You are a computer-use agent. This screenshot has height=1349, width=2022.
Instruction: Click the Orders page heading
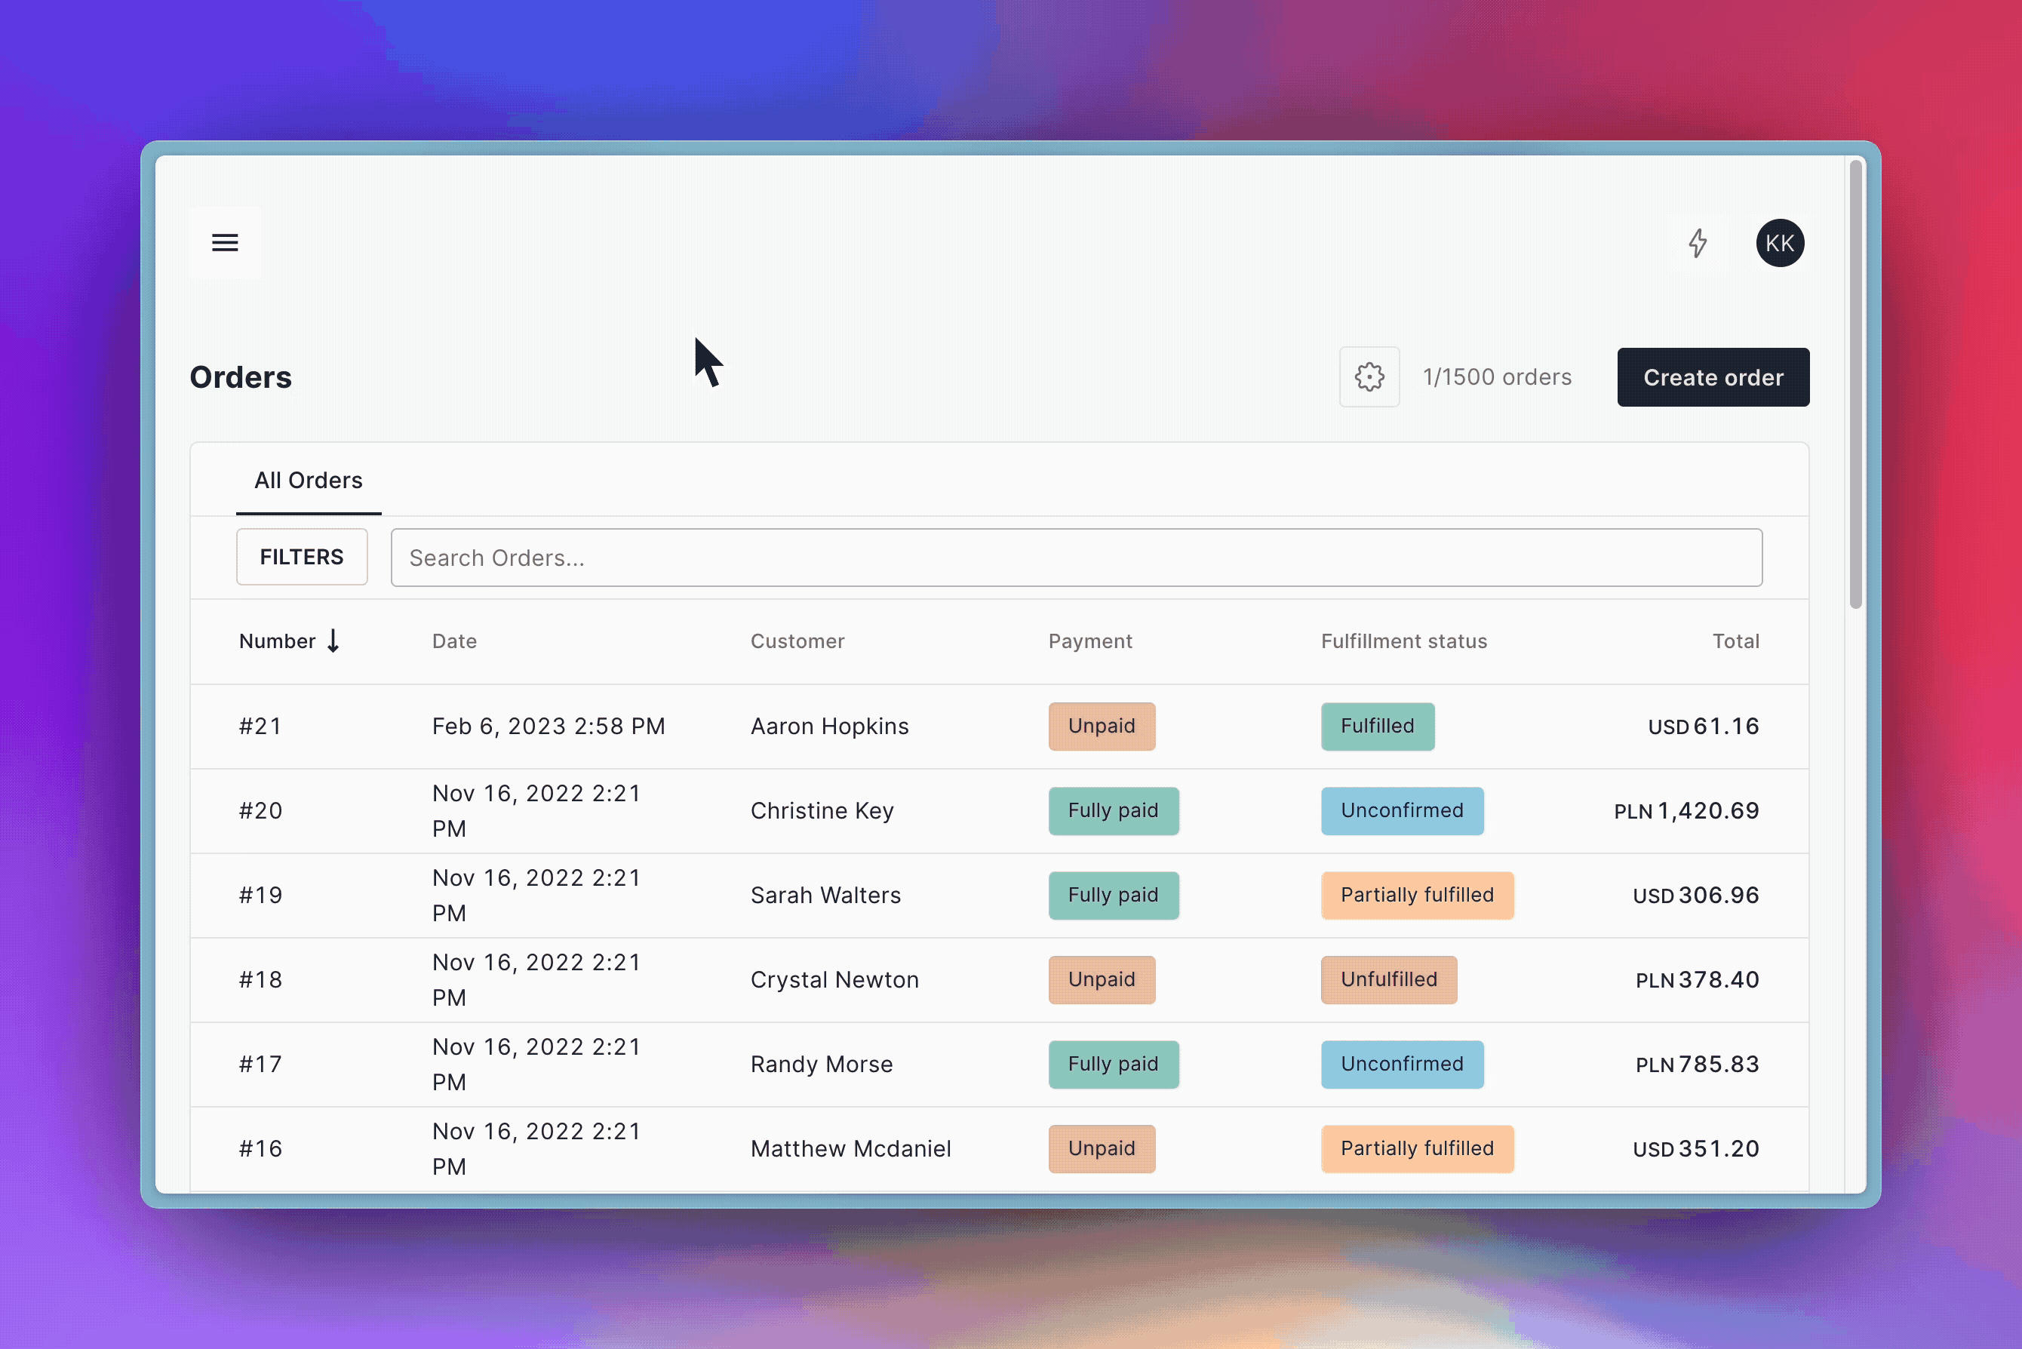point(240,376)
